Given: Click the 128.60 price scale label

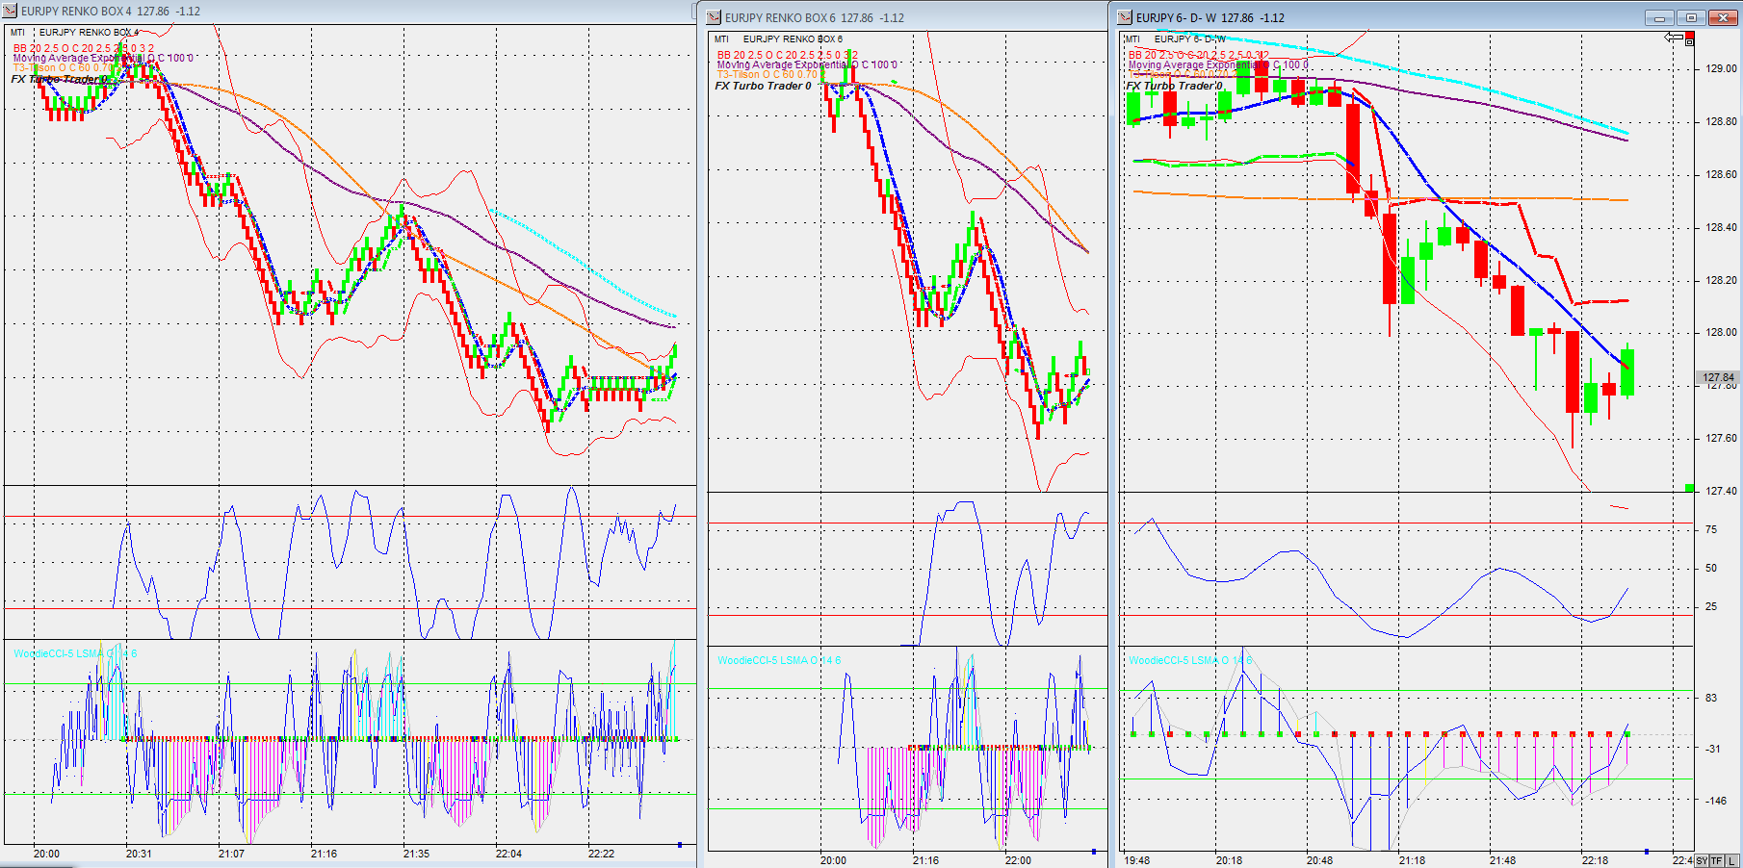Looking at the screenshot, I should coord(1721,175).
